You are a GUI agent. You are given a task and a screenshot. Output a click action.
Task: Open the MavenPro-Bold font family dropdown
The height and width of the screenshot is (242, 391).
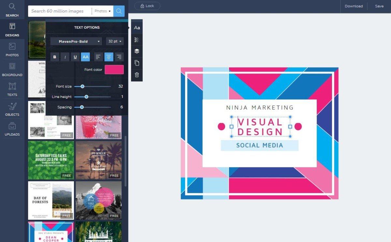[x=76, y=41]
